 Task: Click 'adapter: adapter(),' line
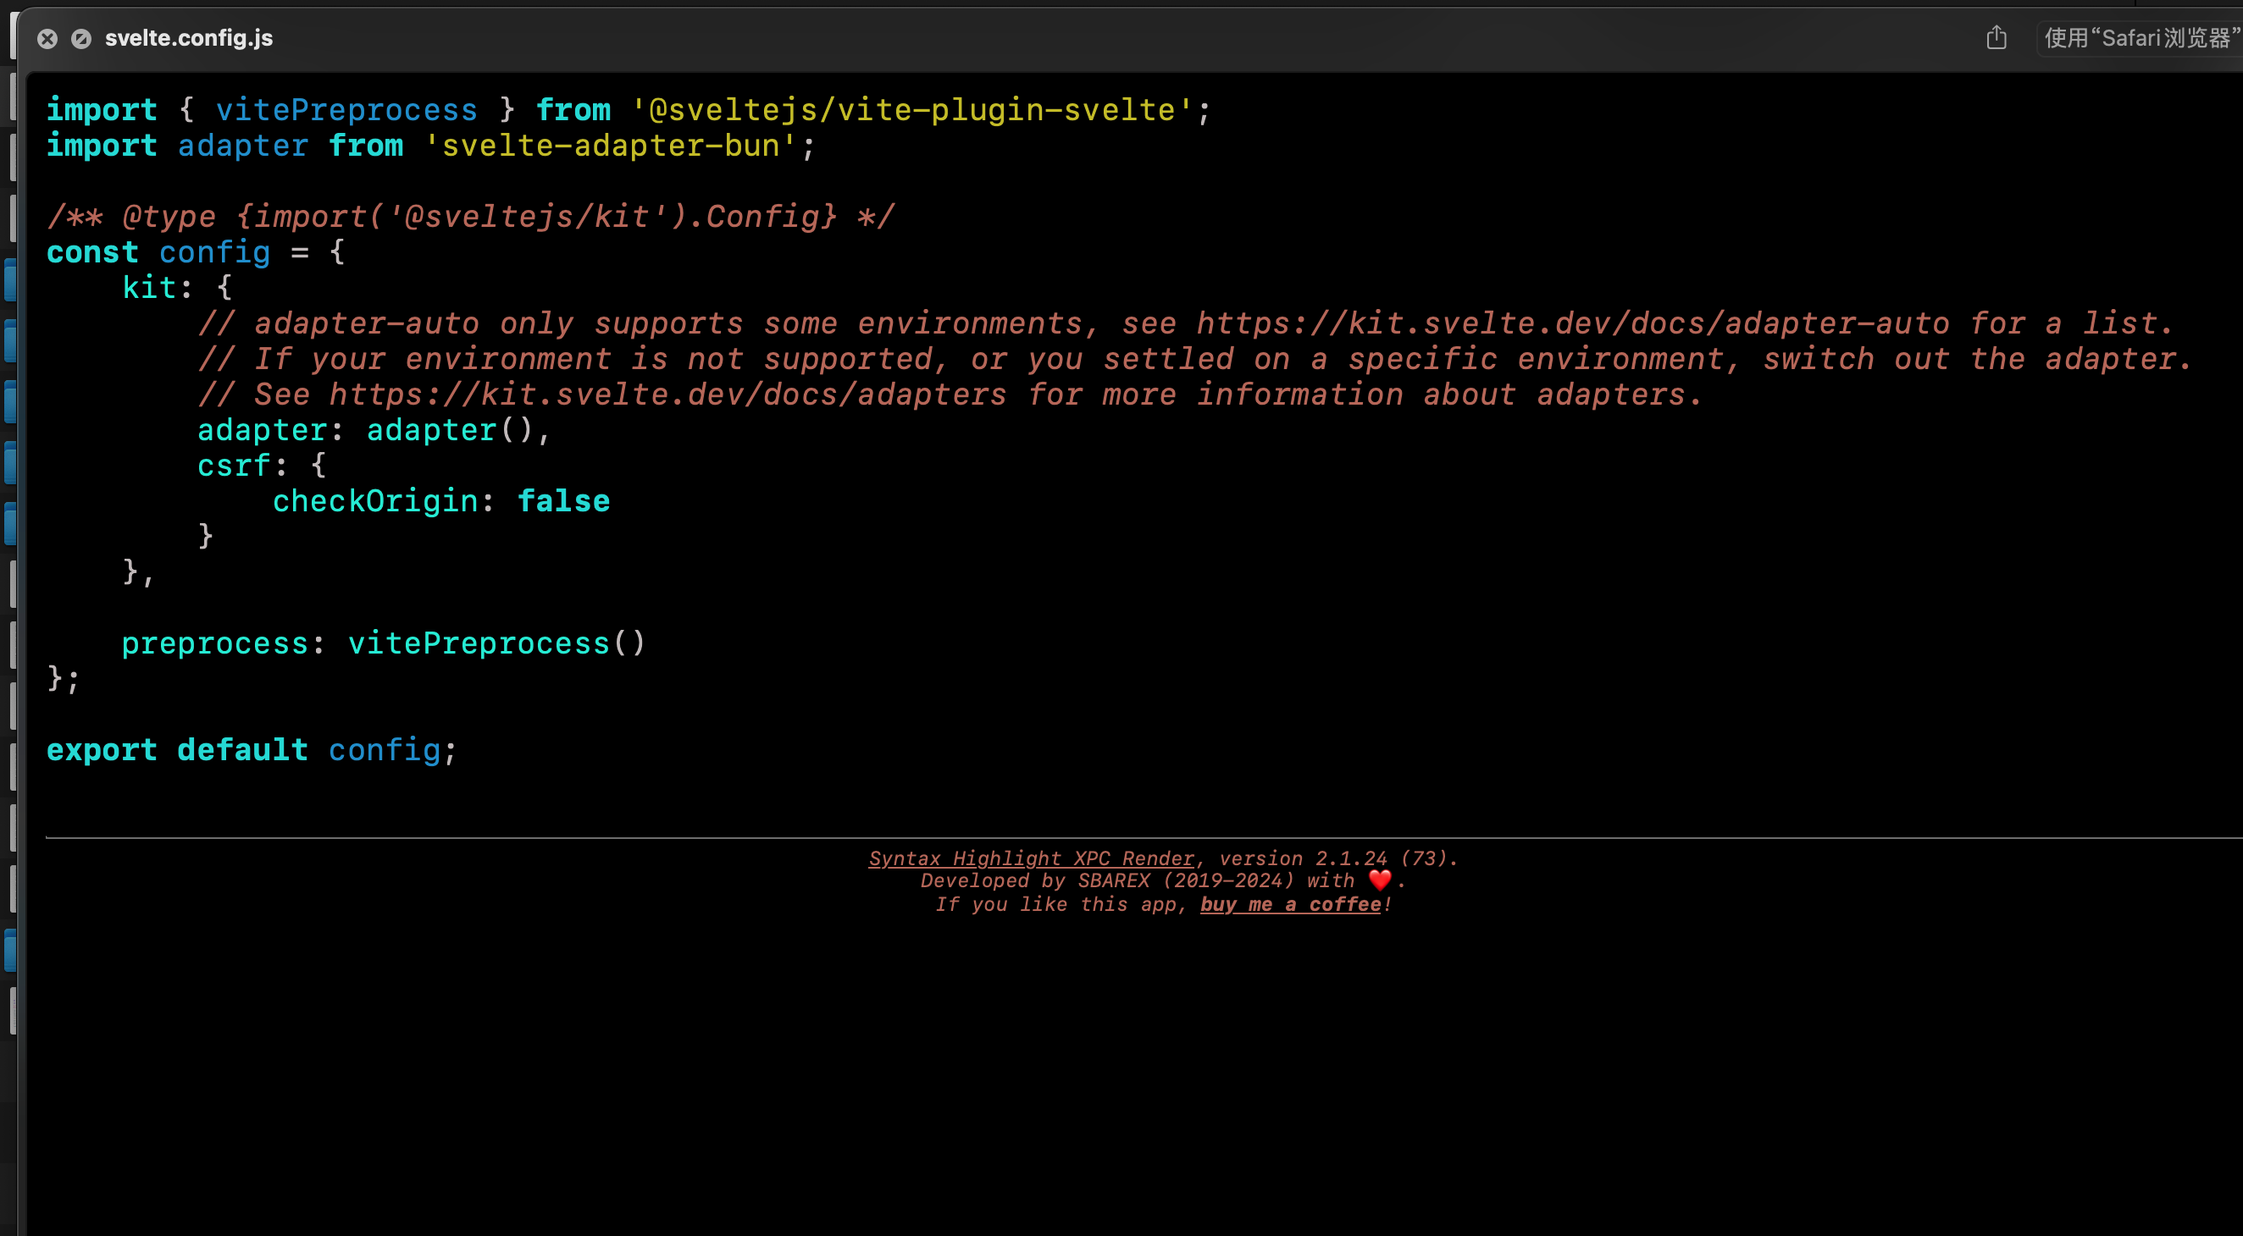[374, 430]
